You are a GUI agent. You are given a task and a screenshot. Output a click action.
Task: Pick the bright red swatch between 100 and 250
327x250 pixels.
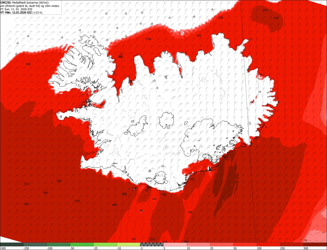pos(269,244)
